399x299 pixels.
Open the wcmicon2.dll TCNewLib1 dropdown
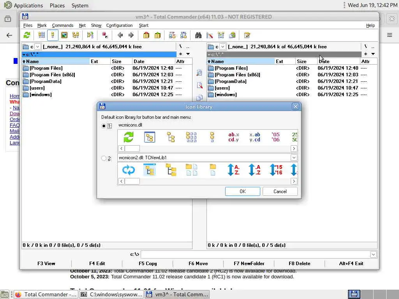click(x=294, y=158)
